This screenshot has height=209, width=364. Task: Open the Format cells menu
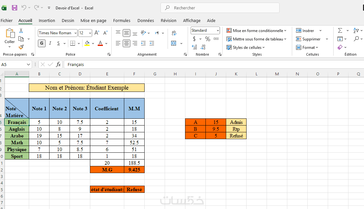click(307, 47)
